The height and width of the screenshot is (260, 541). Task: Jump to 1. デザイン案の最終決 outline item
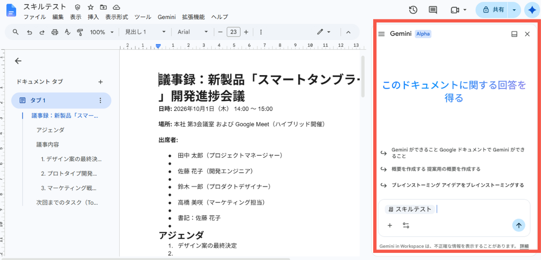point(71,159)
